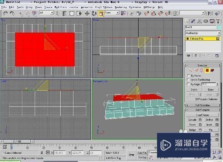Image resolution: width=223 pixels, height=162 pixels.
Task: Activate the Select Object arrow tool
Action: (x=58, y=13)
